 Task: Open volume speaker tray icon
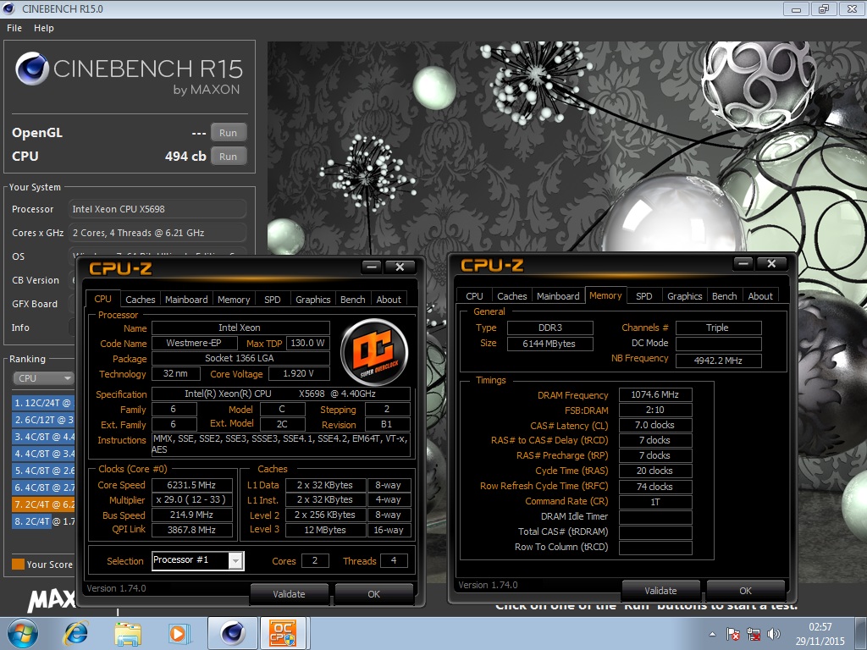pos(774,634)
